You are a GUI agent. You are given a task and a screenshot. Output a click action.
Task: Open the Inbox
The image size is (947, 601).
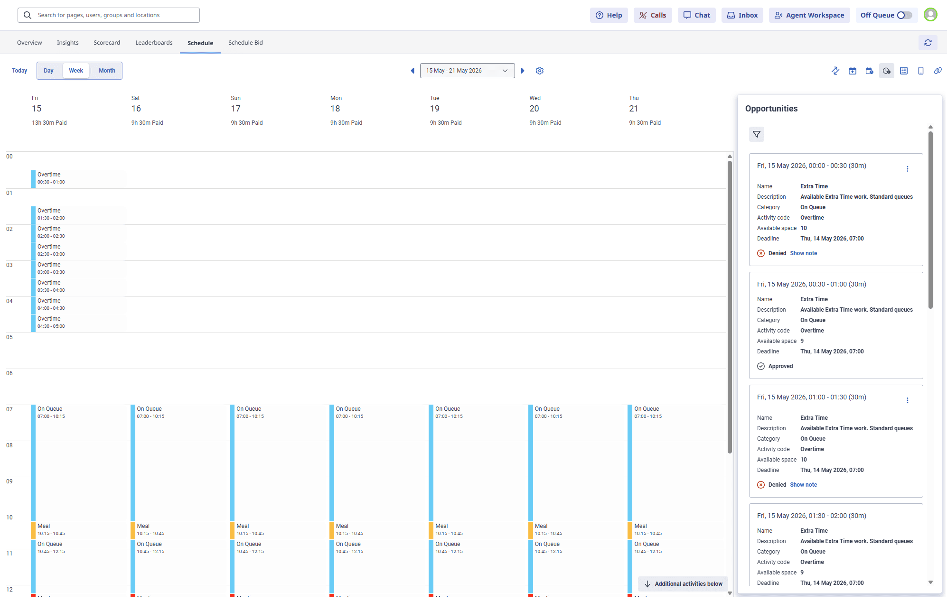tap(742, 15)
